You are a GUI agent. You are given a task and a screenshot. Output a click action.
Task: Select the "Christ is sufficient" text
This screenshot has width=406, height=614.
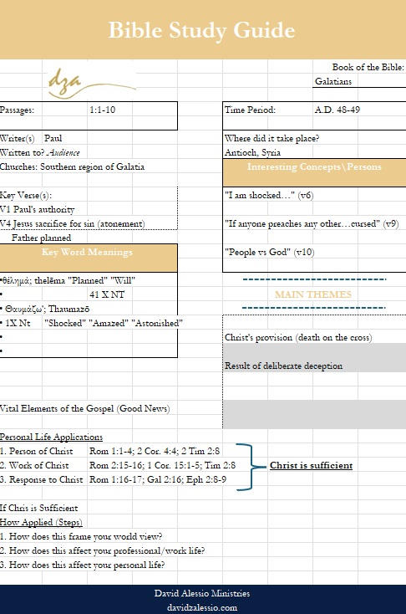tap(311, 465)
